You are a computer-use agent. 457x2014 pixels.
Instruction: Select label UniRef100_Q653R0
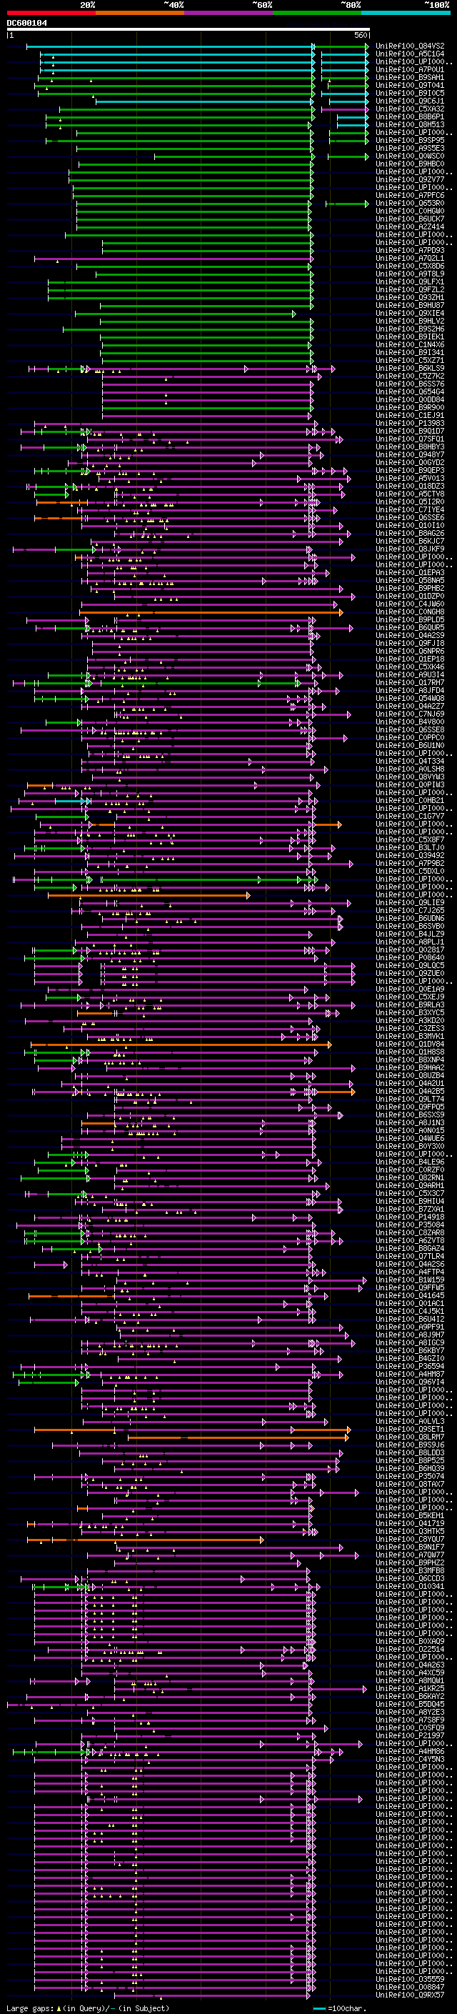click(410, 204)
